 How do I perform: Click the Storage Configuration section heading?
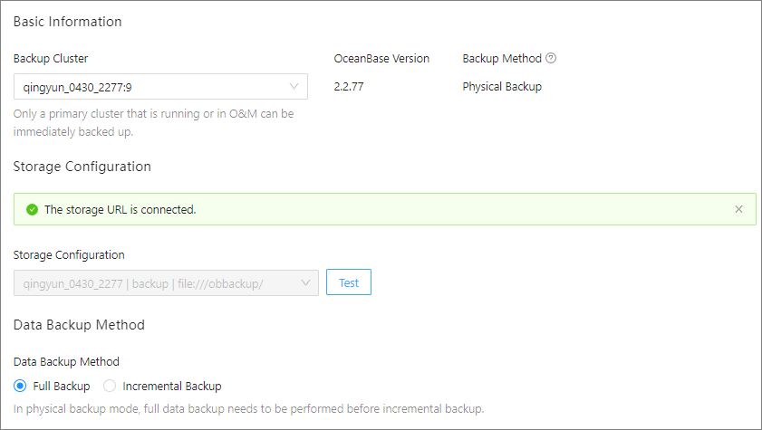(82, 167)
